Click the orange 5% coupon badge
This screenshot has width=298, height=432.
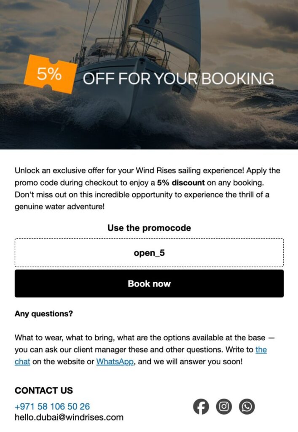(x=50, y=75)
